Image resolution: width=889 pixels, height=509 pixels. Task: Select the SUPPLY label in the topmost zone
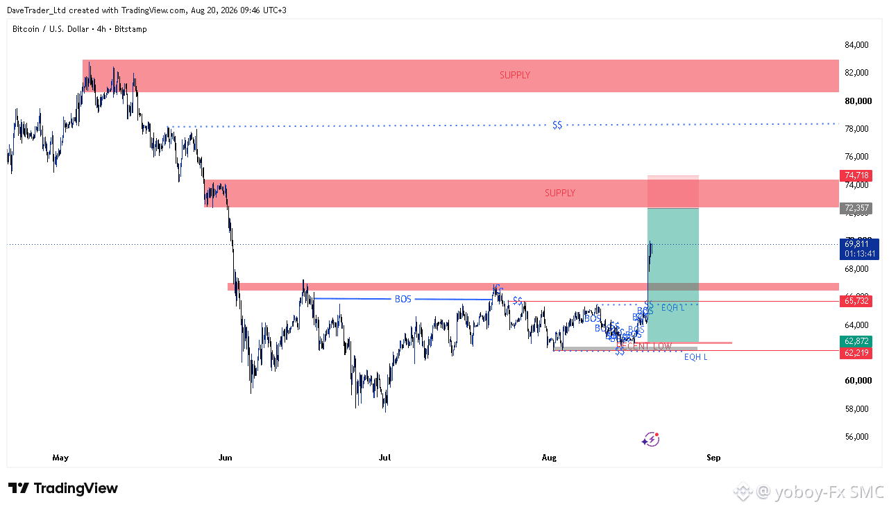pyautogui.click(x=515, y=75)
